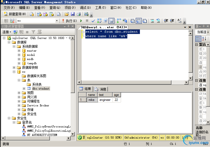Image resolution: width=210 pixels, height=147 pixels.
Task: Toggle Include Actual Execution Plan
Action: pos(119,21)
